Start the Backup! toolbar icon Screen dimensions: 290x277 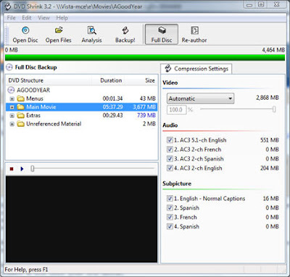(125, 30)
